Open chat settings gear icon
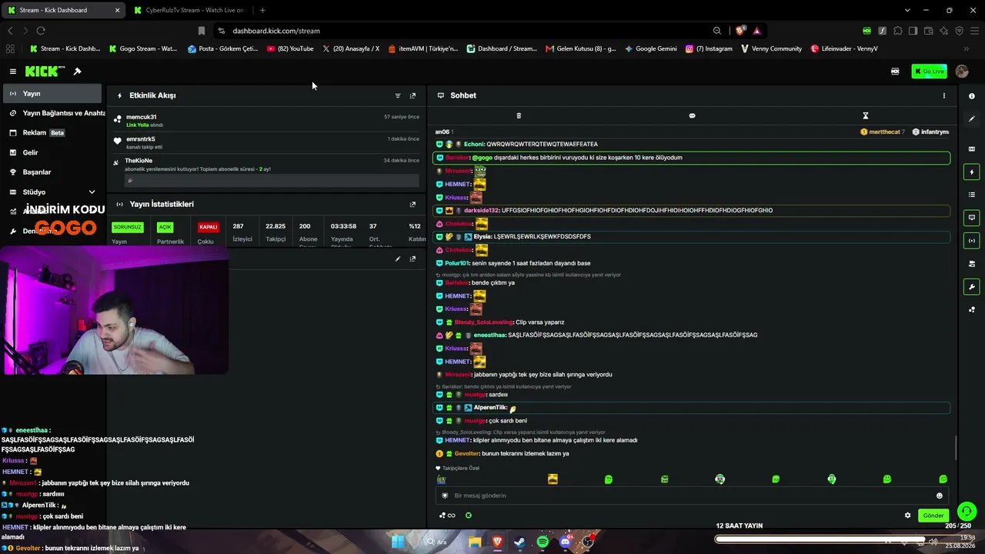Image resolution: width=985 pixels, height=554 pixels. click(x=907, y=516)
